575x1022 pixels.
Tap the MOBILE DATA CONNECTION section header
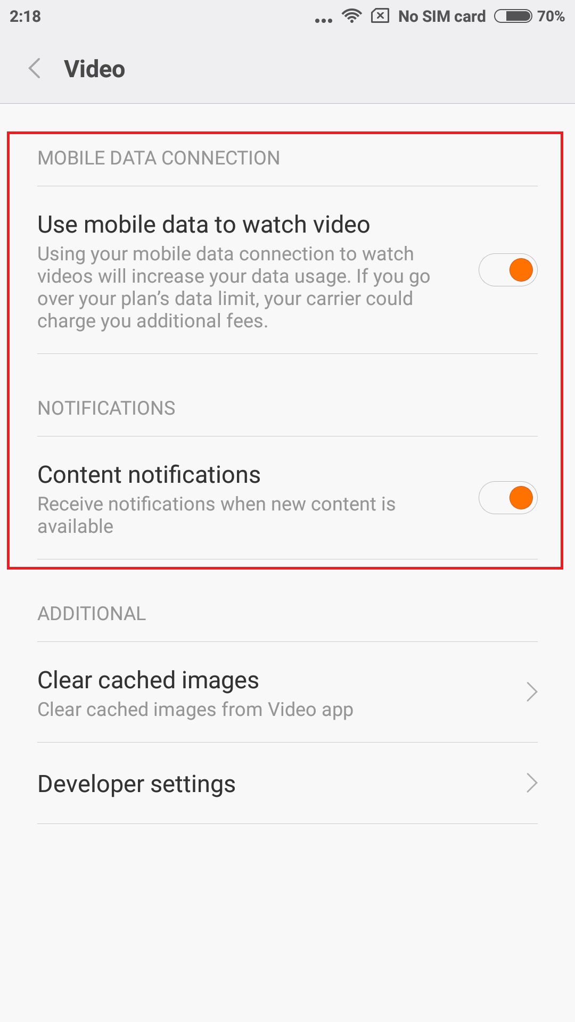pyautogui.click(x=159, y=158)
